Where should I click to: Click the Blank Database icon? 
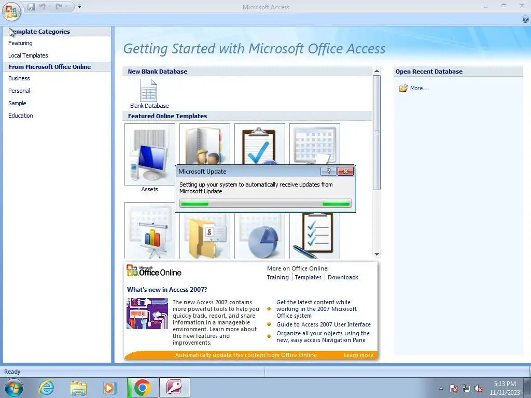149,91
